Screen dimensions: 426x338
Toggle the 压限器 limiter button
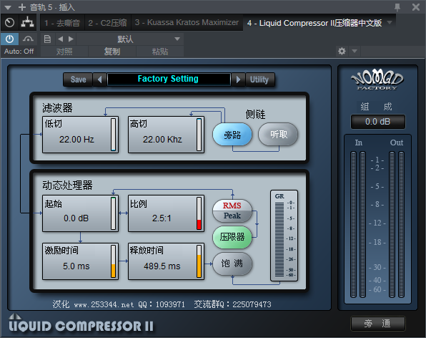232,237
